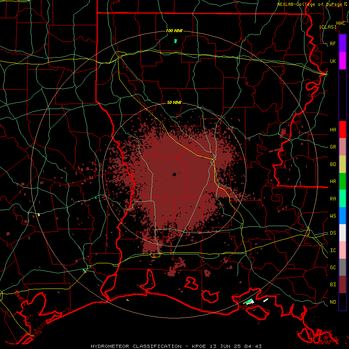Image resolution: width=349 pixels, height=349 pixels.
Task: Click the WS legend label
Action: [333, 216]
